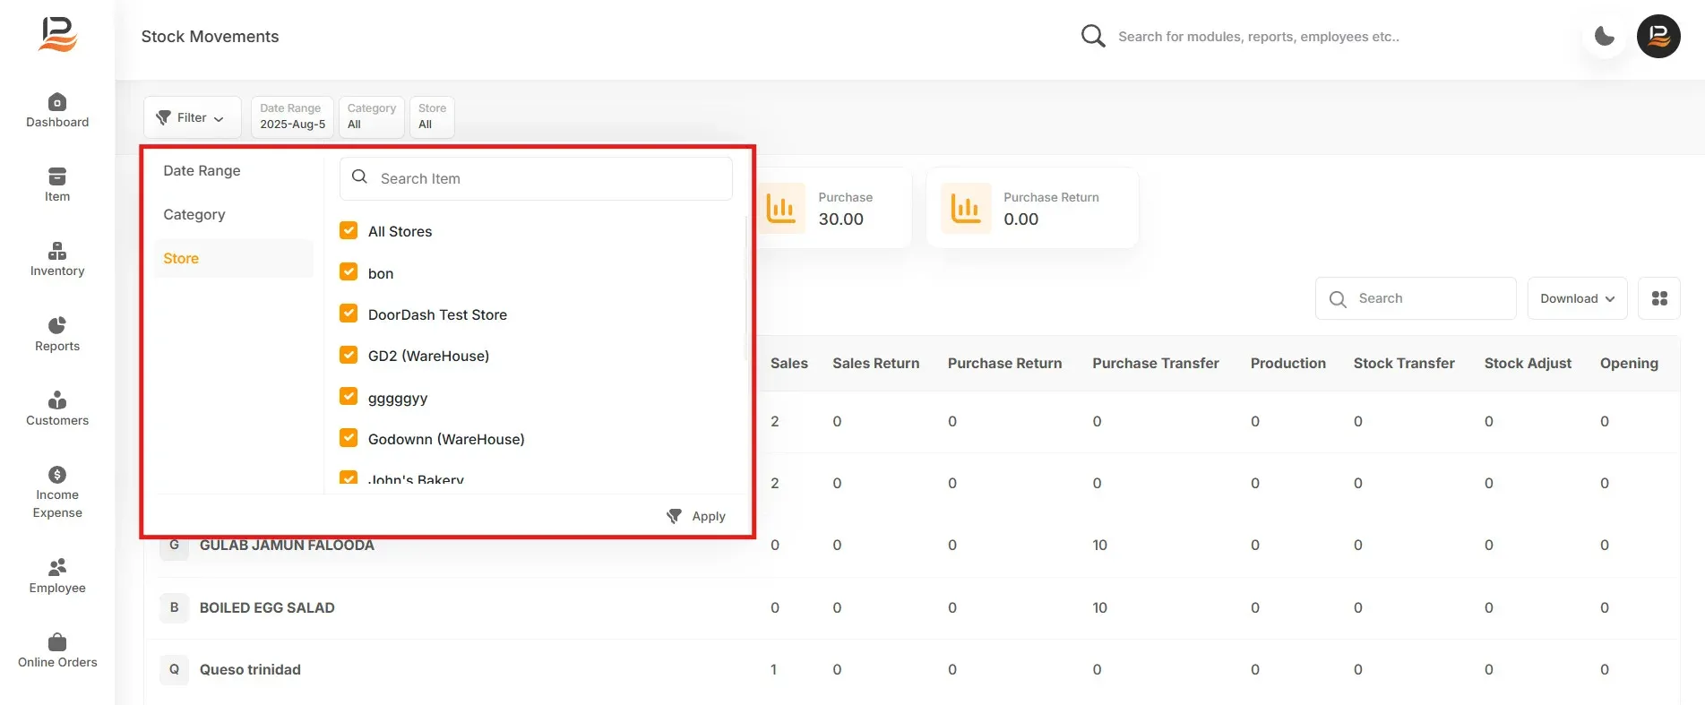Open the Store All filter chip
Screen dimensions: 1705x705
pos(432,117)
